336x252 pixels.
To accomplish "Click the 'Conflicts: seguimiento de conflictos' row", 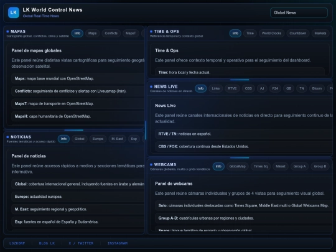I will [x=78, y=91].
